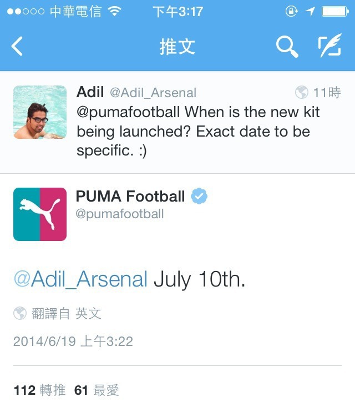Open search with the magnifier icon
The height and width of the screenshot is (407, 355).
click(x=287, y=47)
